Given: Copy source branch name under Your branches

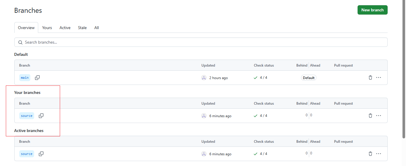Looking at the screenshot, I should (41, 116).
